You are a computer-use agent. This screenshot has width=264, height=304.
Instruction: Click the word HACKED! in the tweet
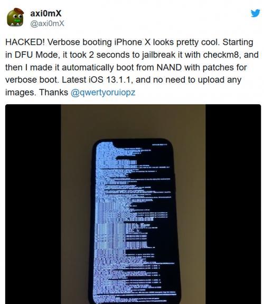(x=25, y=42)
